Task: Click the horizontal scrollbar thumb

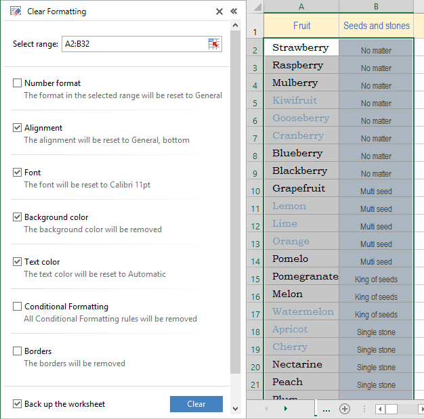Action: pyautogui.click(x=391, y=409)
